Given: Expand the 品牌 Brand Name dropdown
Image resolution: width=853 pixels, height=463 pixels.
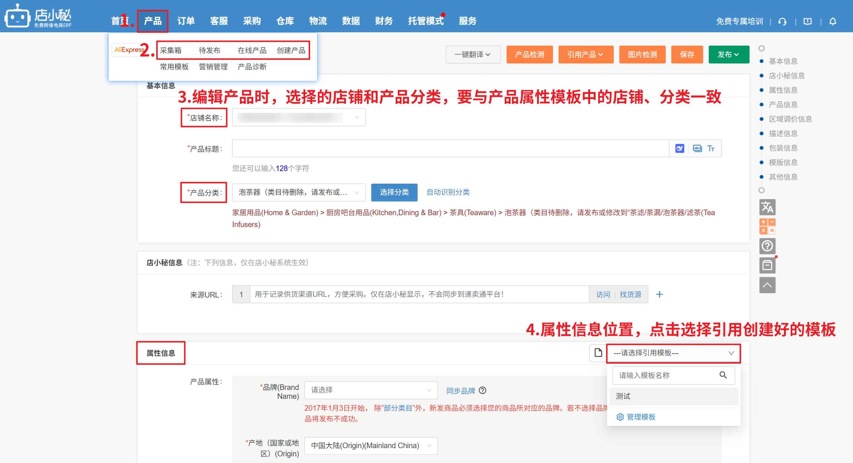Looking at the screenshot, I should coord(371,390).
